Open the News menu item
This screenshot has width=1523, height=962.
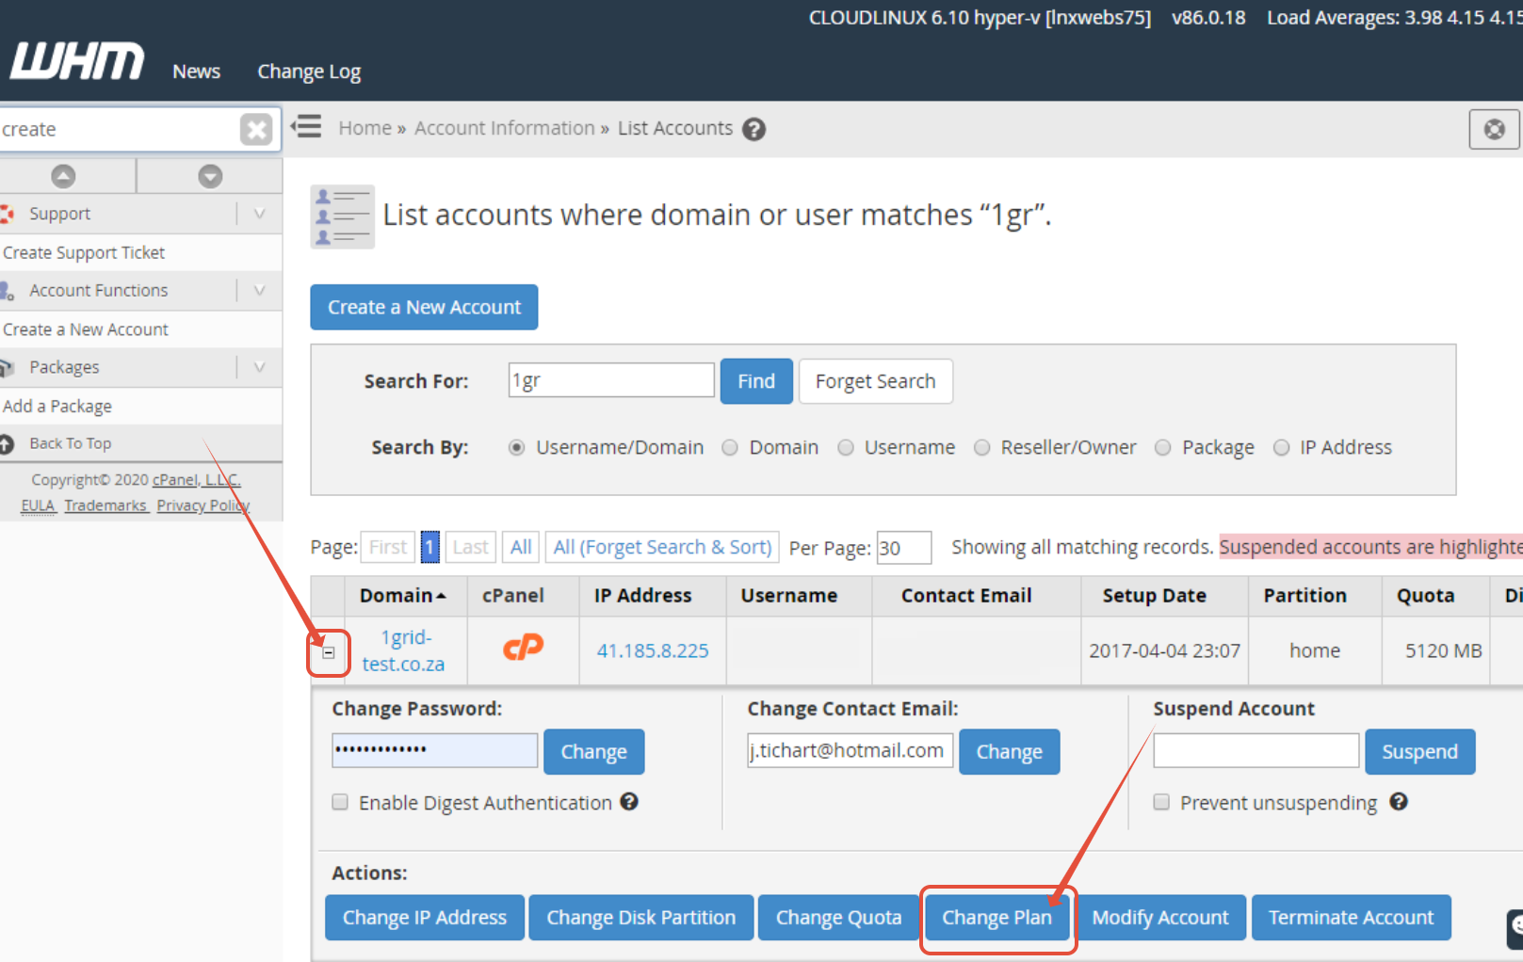tap(196, 72)
